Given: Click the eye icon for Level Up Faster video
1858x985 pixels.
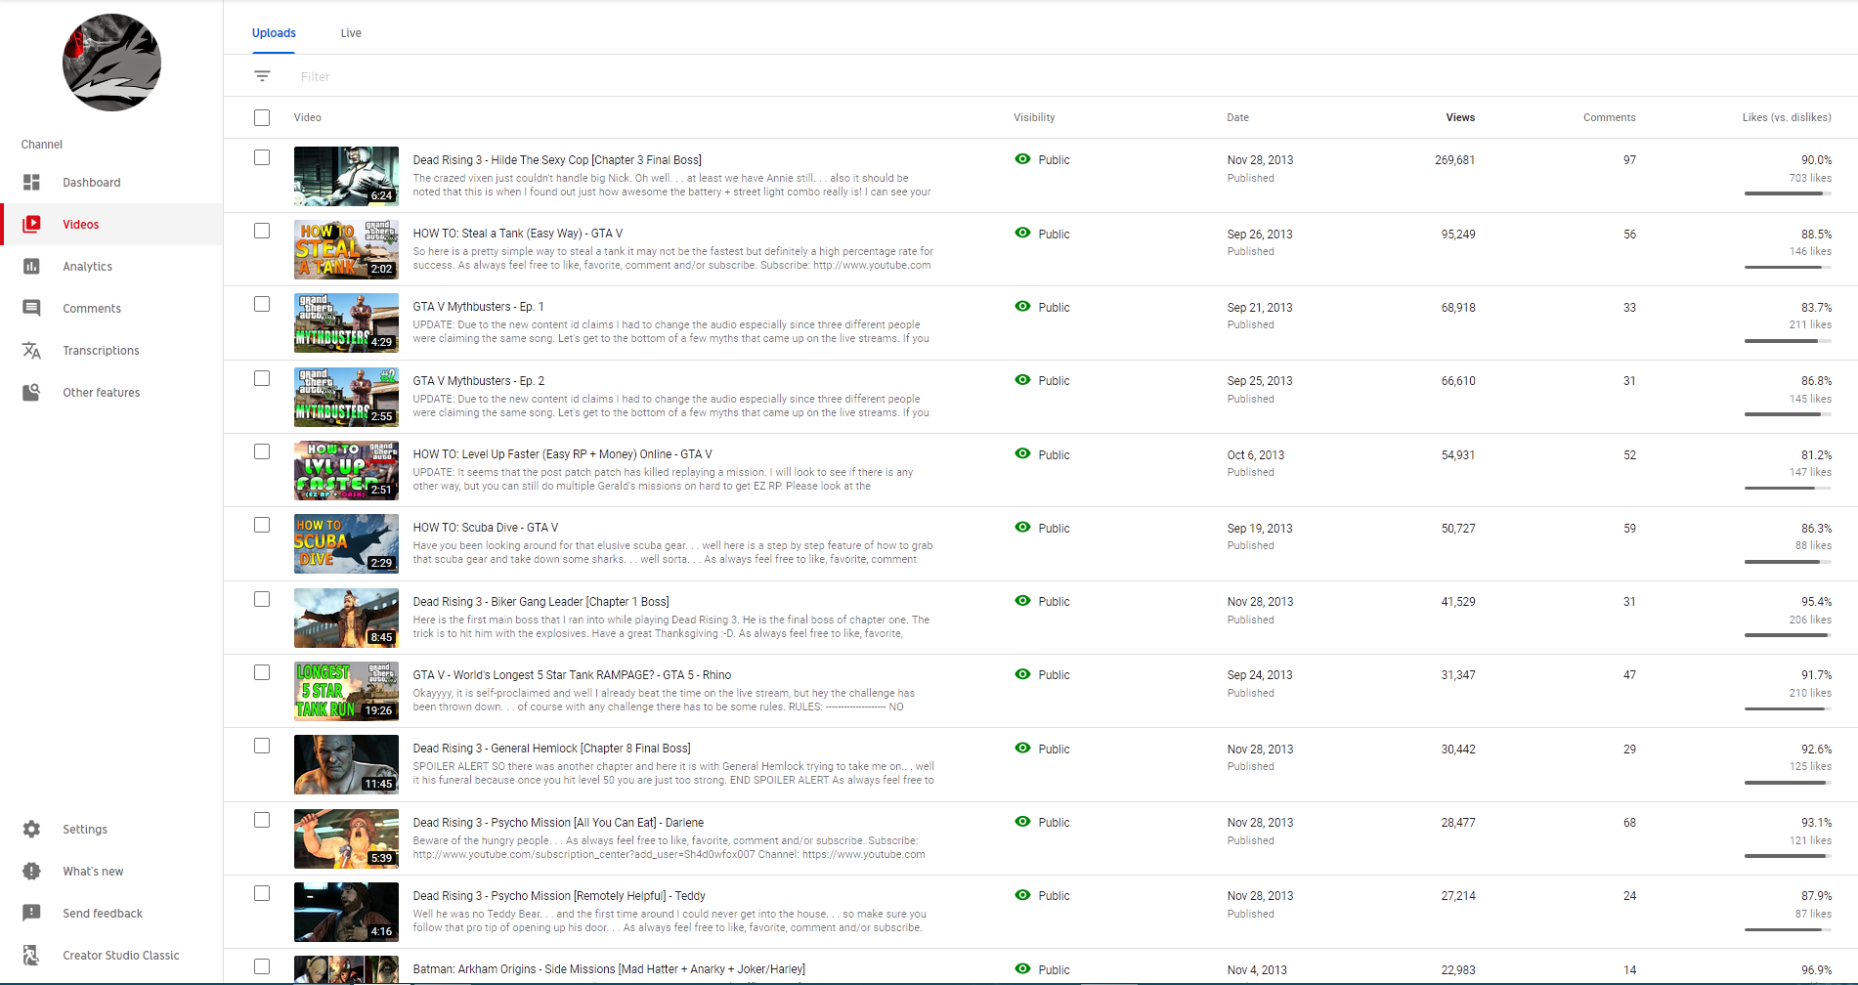Looking at the screenshot, I should click(1022, 454).
